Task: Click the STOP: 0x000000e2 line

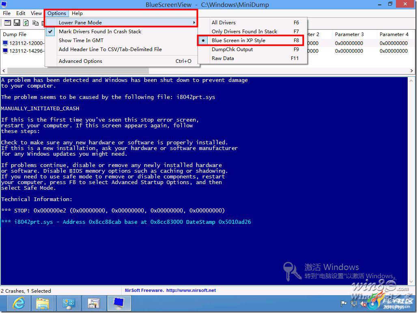Action: tap(113, 210)
